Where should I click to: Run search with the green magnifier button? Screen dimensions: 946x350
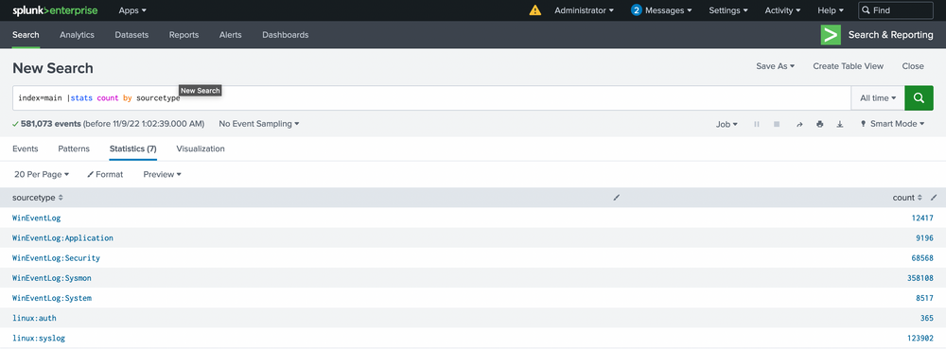(919, 97)
